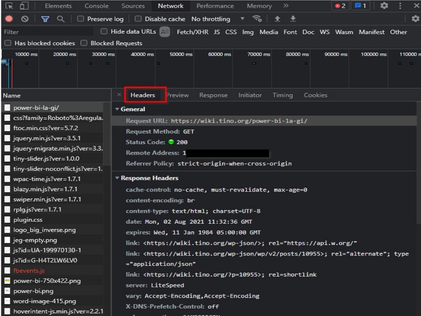This screenshot has height=316, width=421.
Task: Open the Initiator tab
Action: coord(250,95)
